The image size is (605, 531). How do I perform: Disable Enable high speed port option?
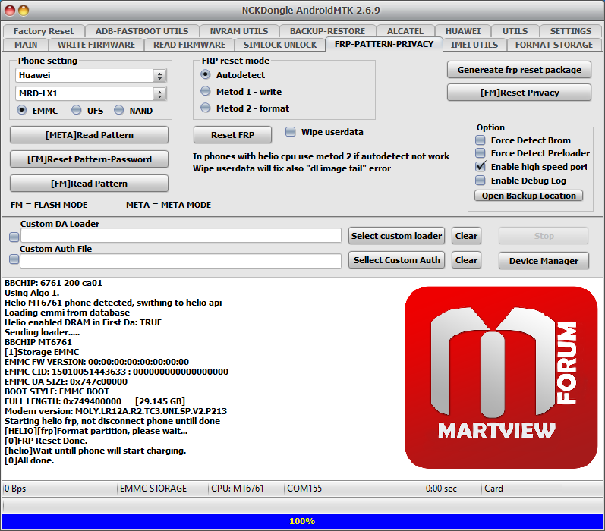coord(481,167)
